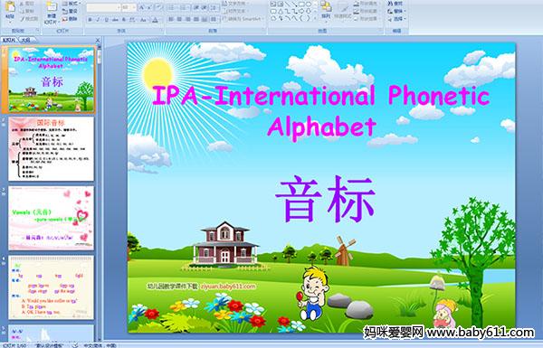This screenshot has width=543, height=348.
Task: Click Reset slide in the ribbon
Action: [x=71, y=12]
